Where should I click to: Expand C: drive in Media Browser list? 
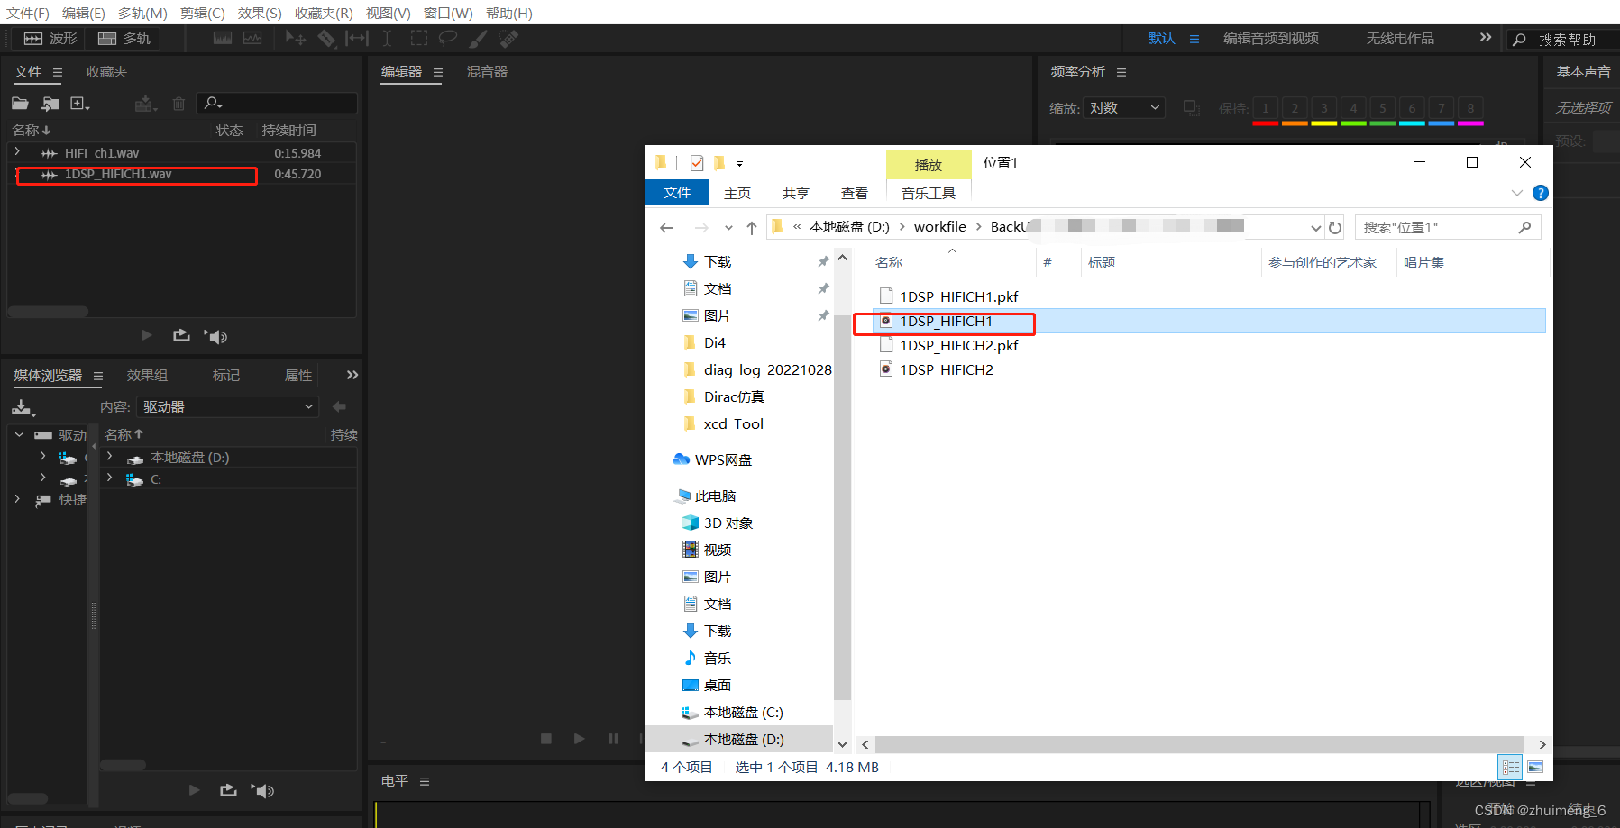coord(109,478)
